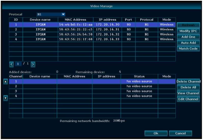Click IPCAM name in device row 3
203x140 pixels.
tap(41, 34)
